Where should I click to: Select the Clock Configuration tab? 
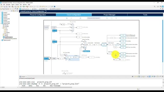point(74,15)
